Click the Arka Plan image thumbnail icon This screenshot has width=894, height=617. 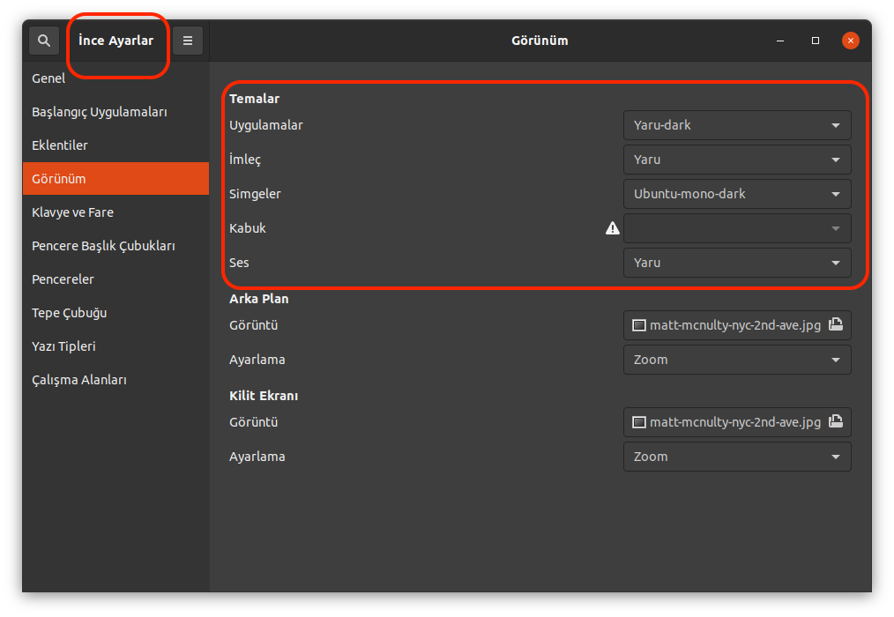pyautogui.click(x=639, y=325)
